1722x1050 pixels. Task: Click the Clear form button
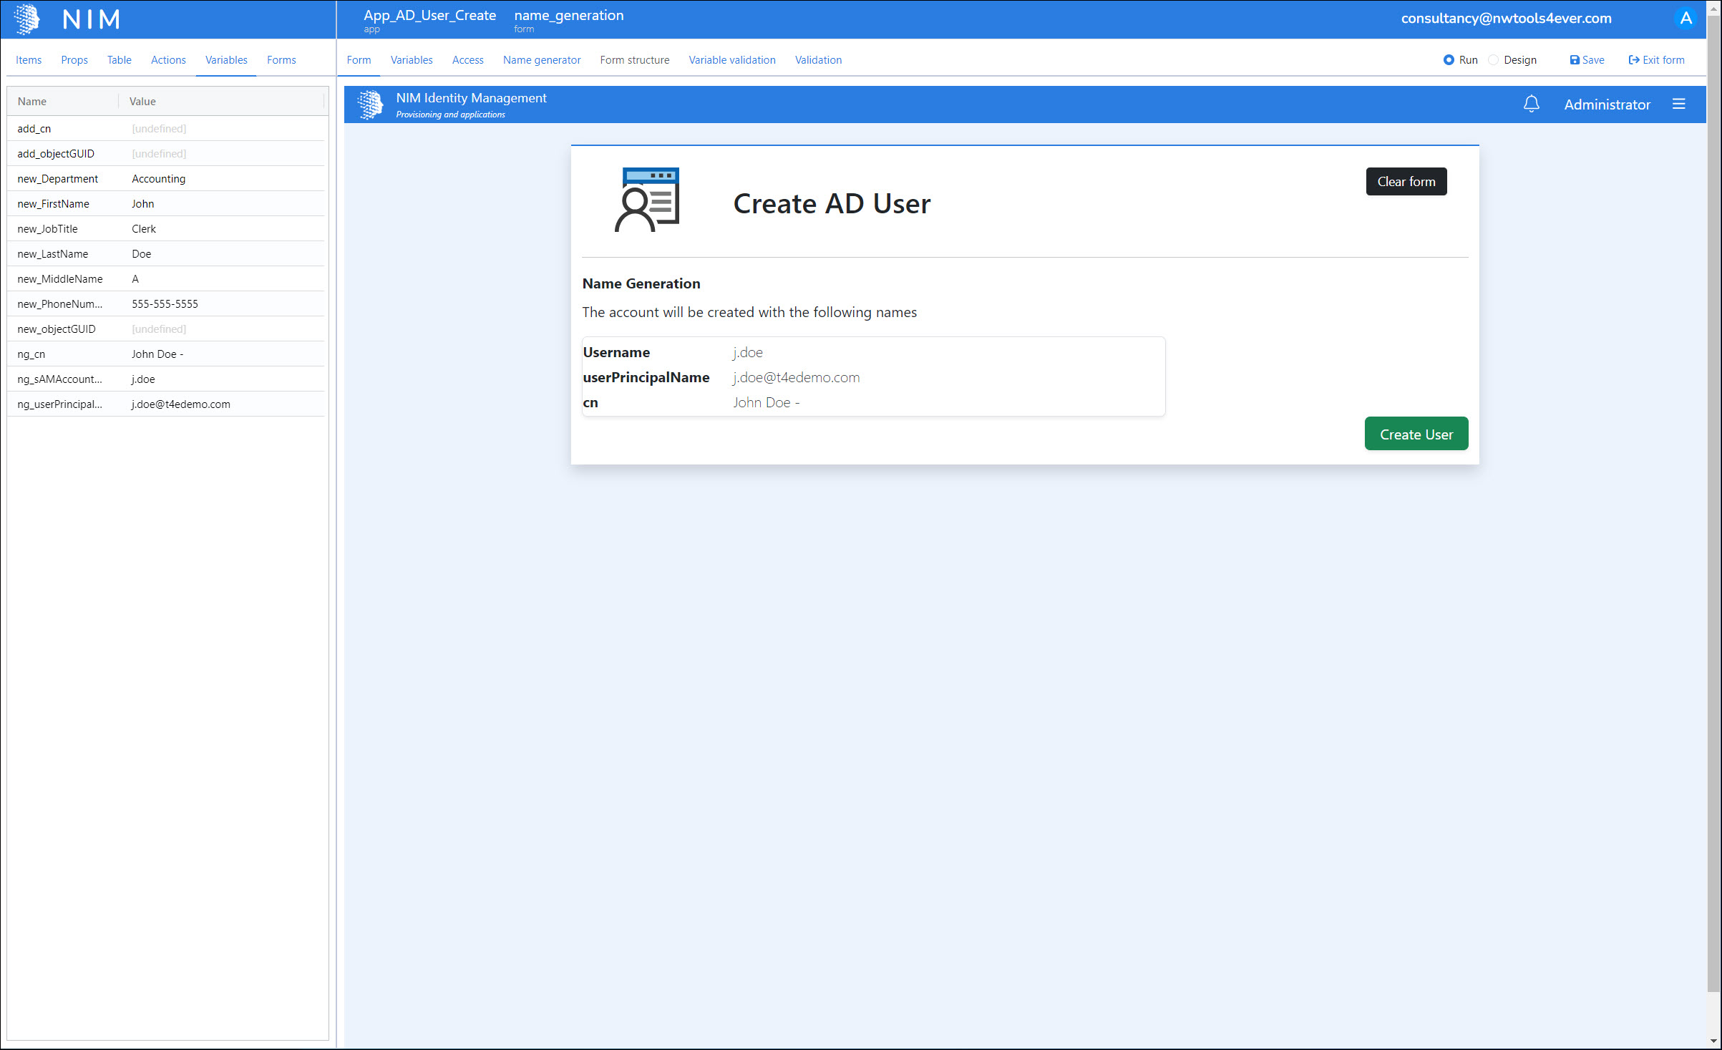(1406, 182)
